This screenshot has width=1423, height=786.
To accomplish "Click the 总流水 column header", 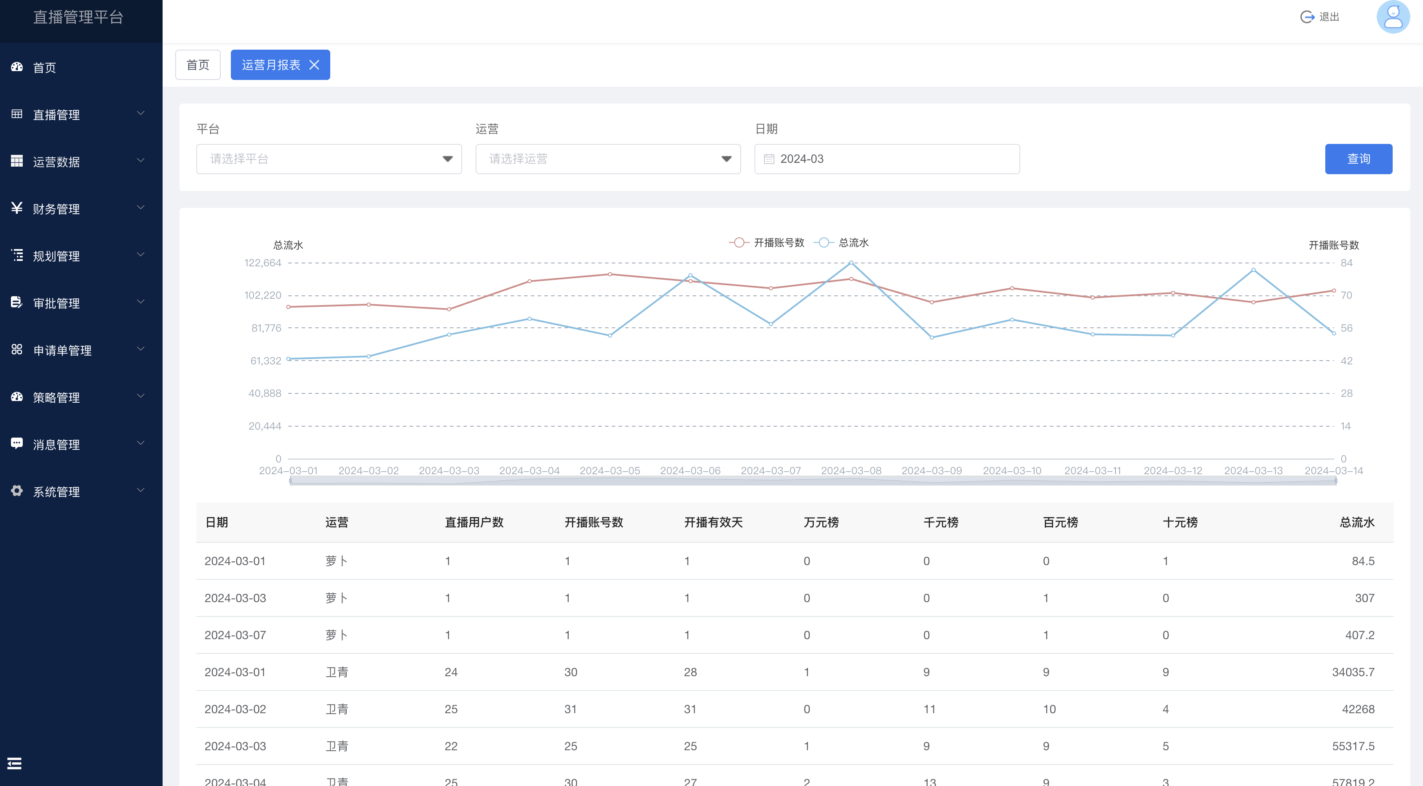I will 1357,522.
